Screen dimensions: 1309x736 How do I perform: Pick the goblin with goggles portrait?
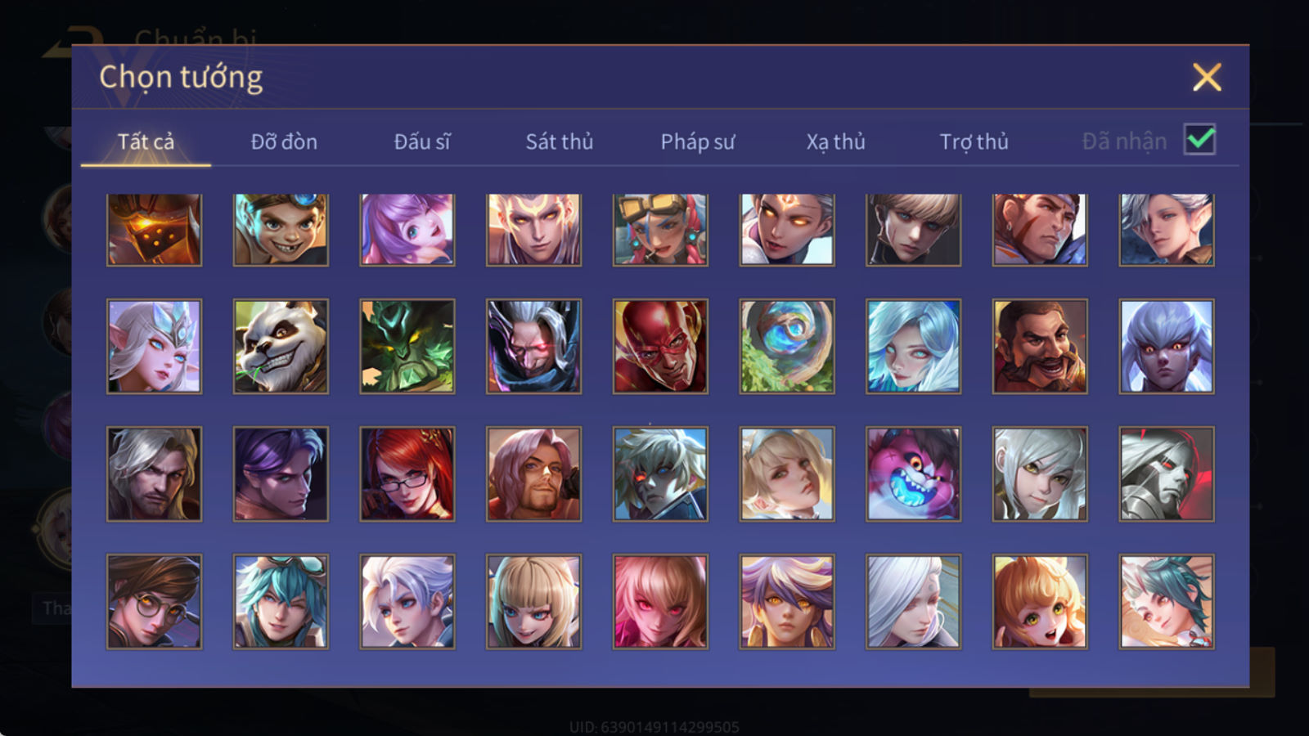(x=281, y=230)
